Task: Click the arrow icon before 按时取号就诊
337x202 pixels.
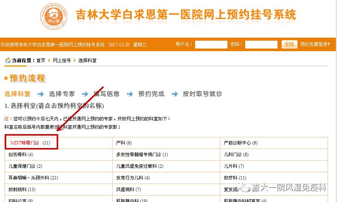Action: (174, 94)
